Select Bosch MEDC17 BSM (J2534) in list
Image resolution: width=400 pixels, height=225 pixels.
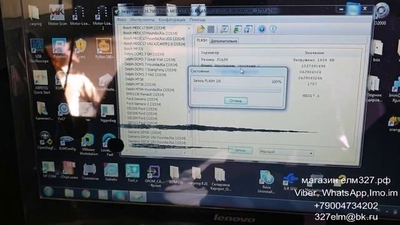[144, 27]
